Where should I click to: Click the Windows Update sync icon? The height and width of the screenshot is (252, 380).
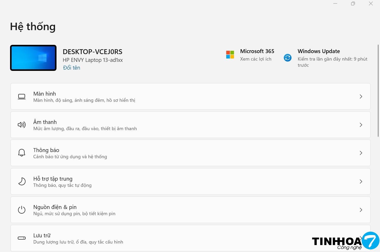click(288, 58)
